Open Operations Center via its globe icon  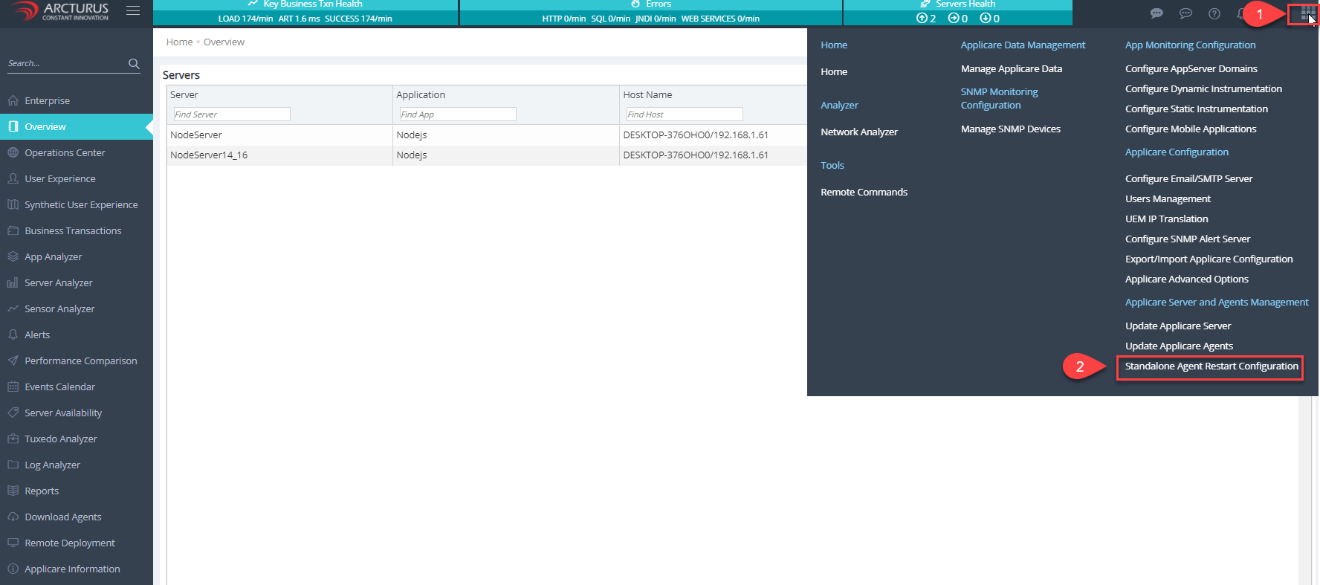pyautogui.click(x=13, y=152)
